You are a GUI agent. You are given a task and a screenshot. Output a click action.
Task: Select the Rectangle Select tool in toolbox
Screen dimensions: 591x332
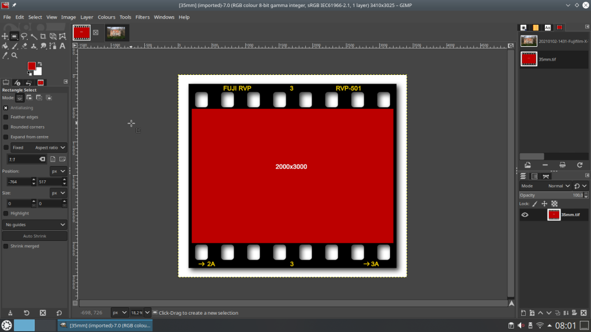[14, 36]
